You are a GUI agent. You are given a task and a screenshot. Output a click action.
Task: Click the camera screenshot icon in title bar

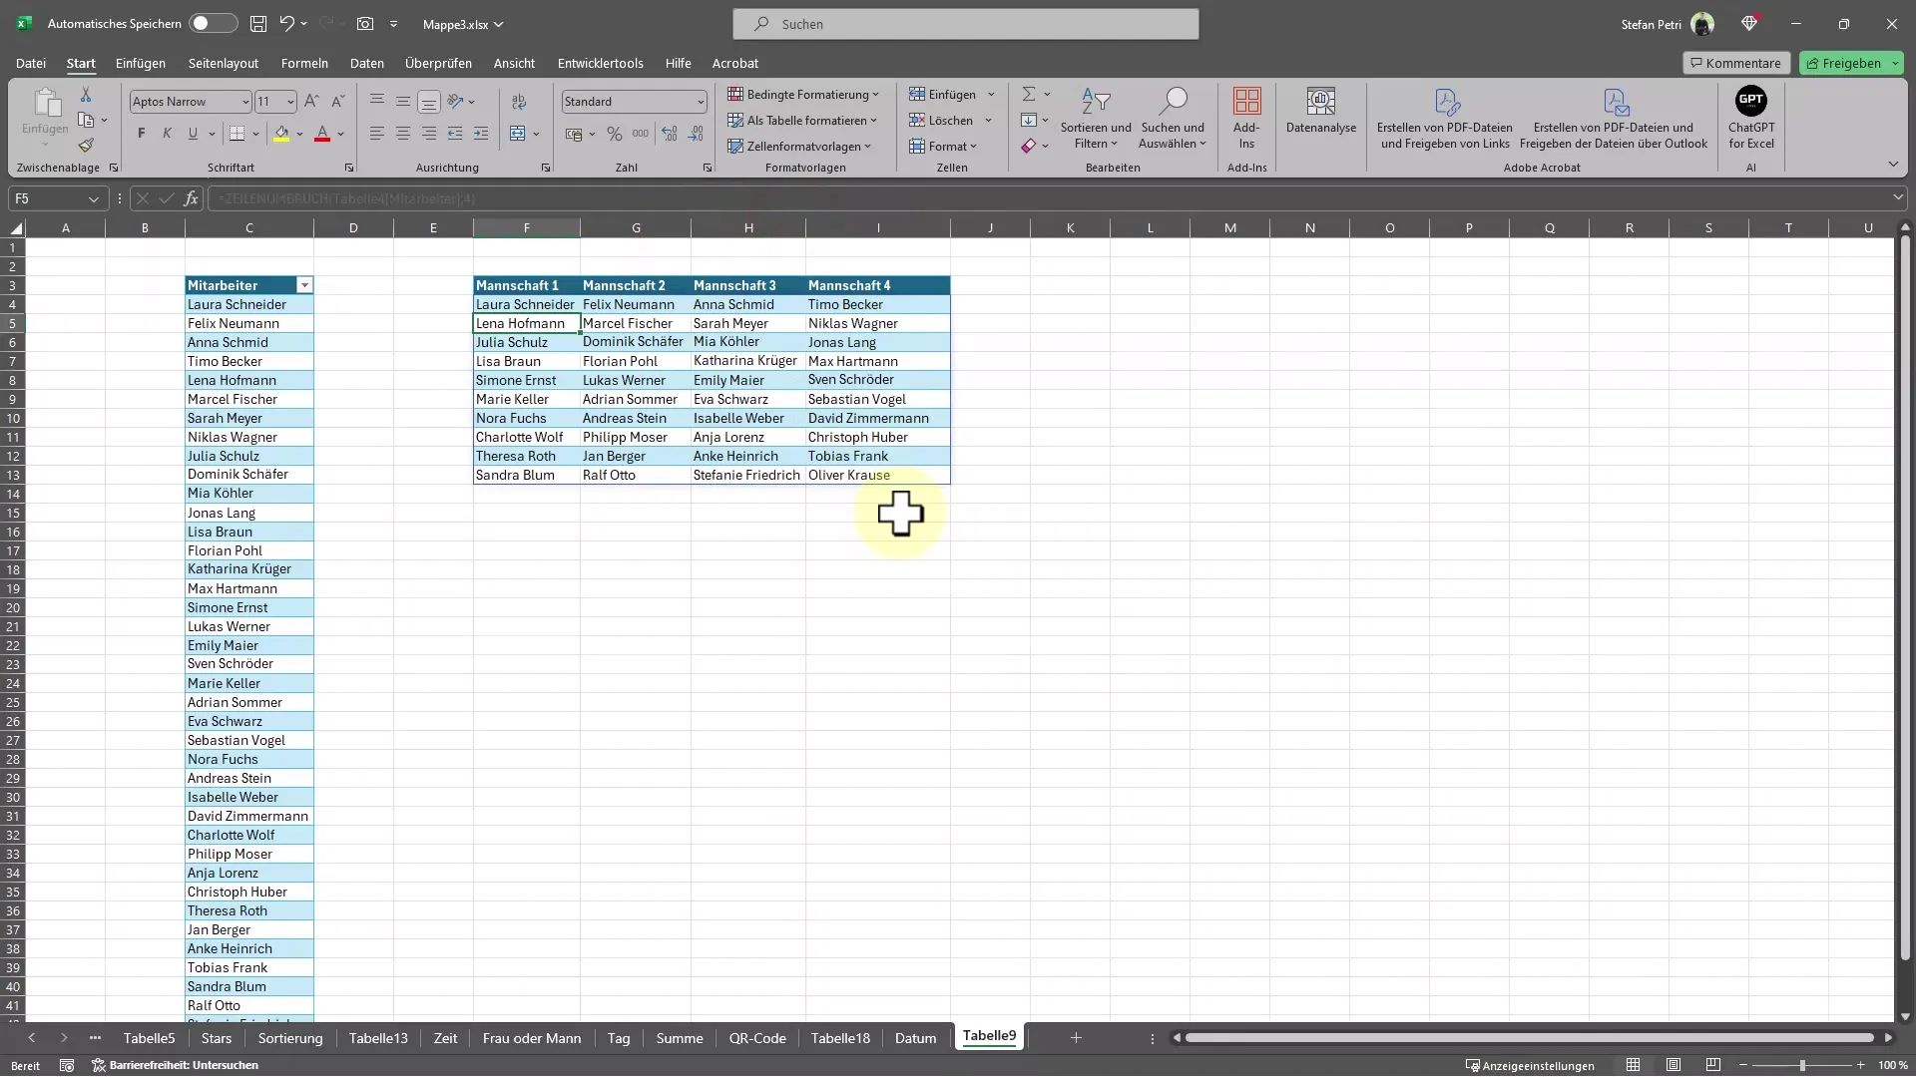(x=365, y=23)
